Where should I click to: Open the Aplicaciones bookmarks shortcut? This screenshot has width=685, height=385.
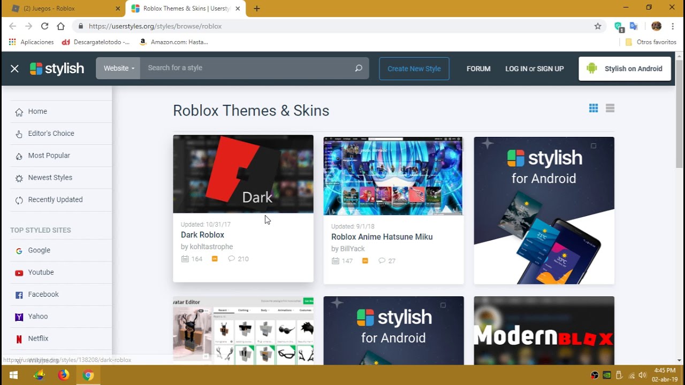pyautogui.click(x=32, y=42)
